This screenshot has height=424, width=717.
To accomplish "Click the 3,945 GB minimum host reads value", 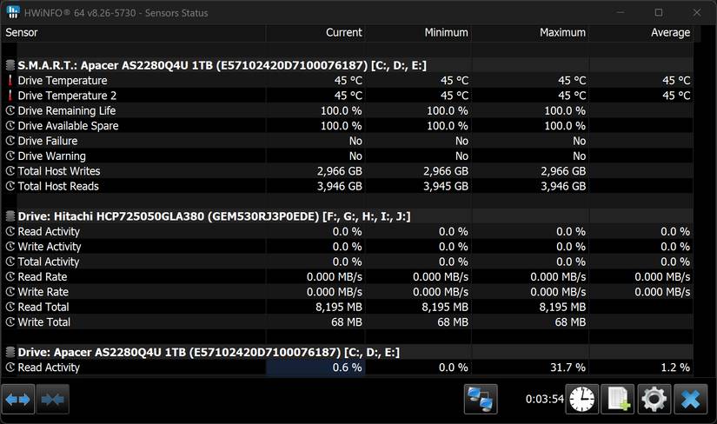I will pos(446,186).
